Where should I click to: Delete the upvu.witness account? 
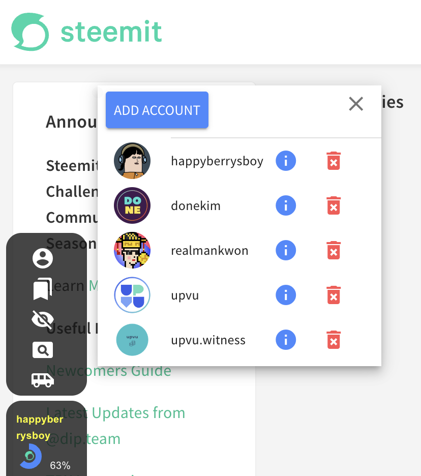pos(334,340)
